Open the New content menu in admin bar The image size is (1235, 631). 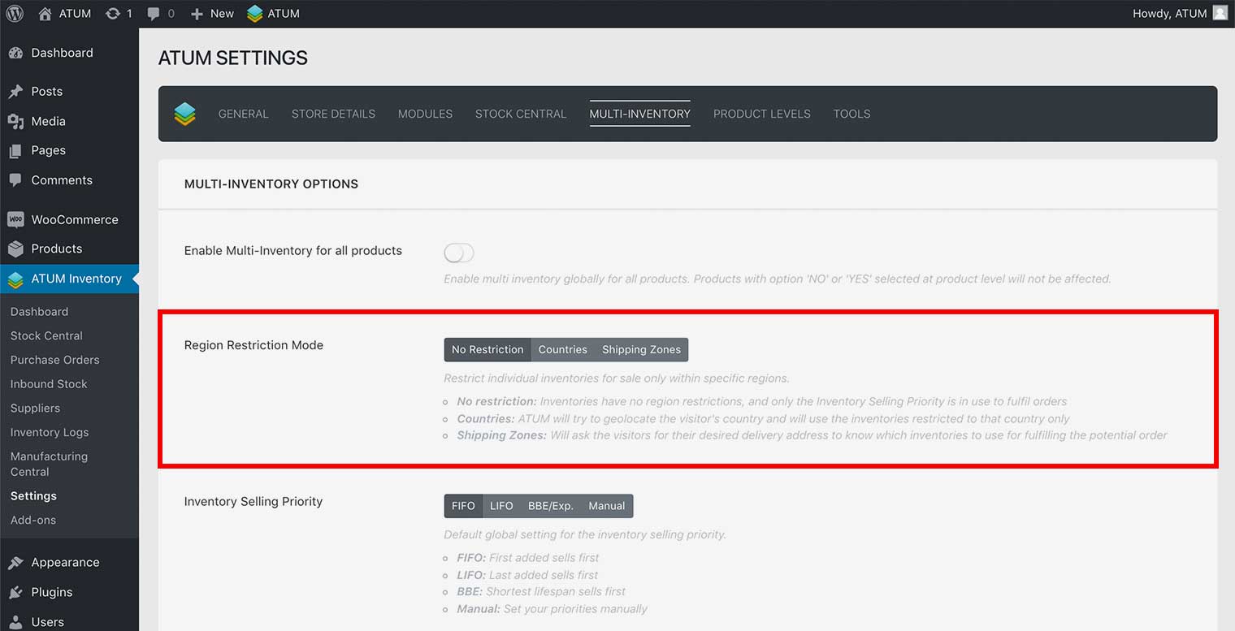pos(212,14)
